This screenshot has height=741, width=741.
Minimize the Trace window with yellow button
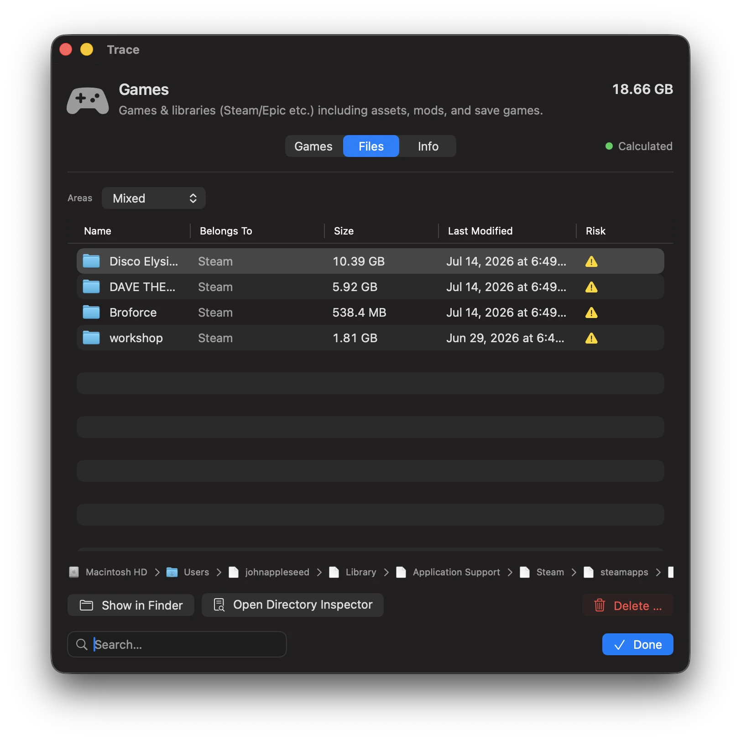coord(87,49)
